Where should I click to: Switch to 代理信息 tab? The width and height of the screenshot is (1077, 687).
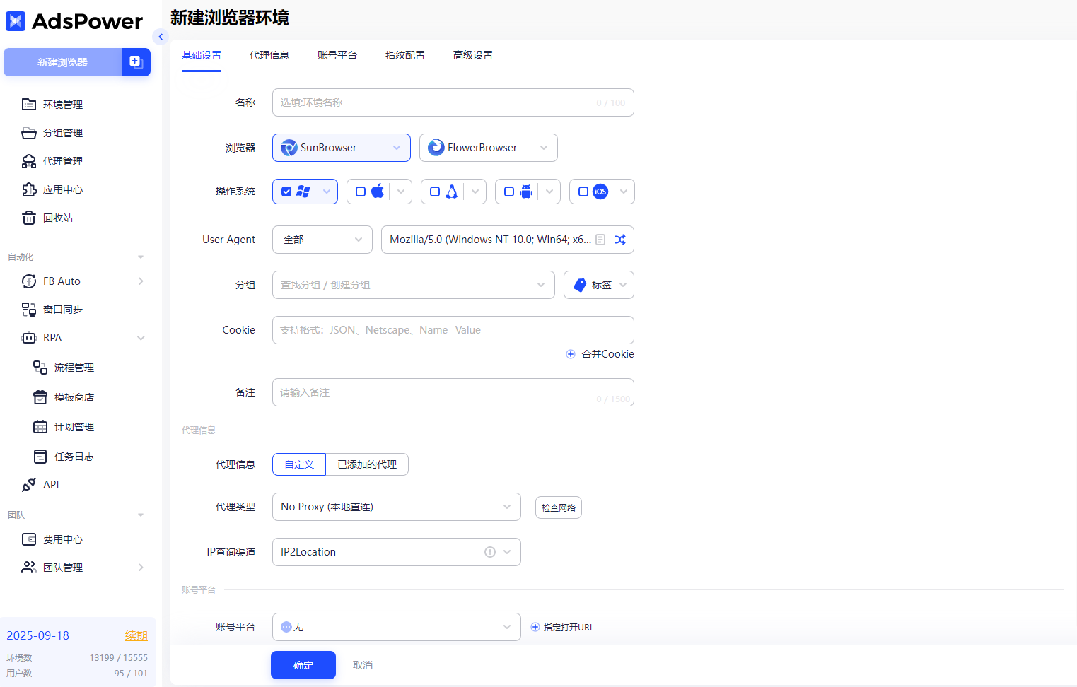click(269, 55)
